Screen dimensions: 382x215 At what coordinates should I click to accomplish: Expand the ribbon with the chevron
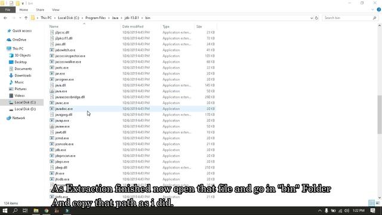(x=372, y=10)
